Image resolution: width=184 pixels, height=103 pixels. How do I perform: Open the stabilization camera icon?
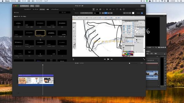pos(107,9)
